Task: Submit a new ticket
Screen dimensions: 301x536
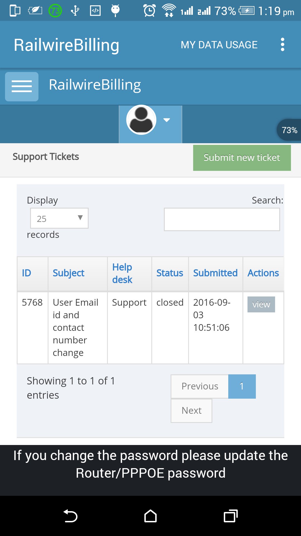Action: click(x=241, y=158)
